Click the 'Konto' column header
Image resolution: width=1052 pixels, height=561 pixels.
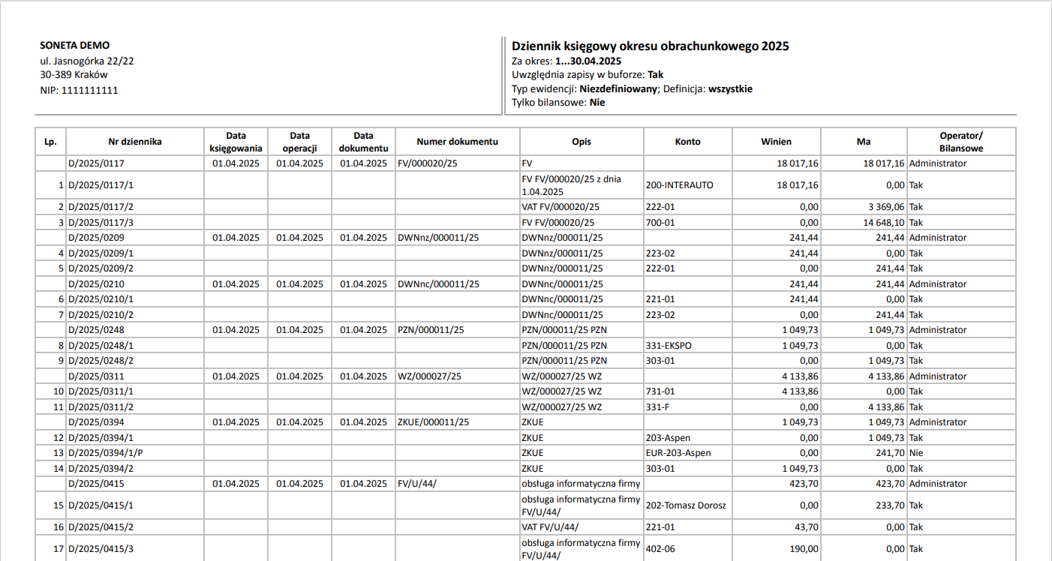click(687, 142)
